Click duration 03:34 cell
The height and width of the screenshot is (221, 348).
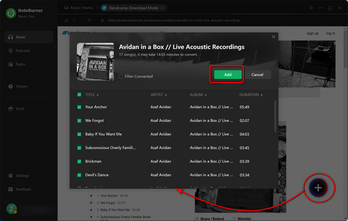(x=245, y=175)
